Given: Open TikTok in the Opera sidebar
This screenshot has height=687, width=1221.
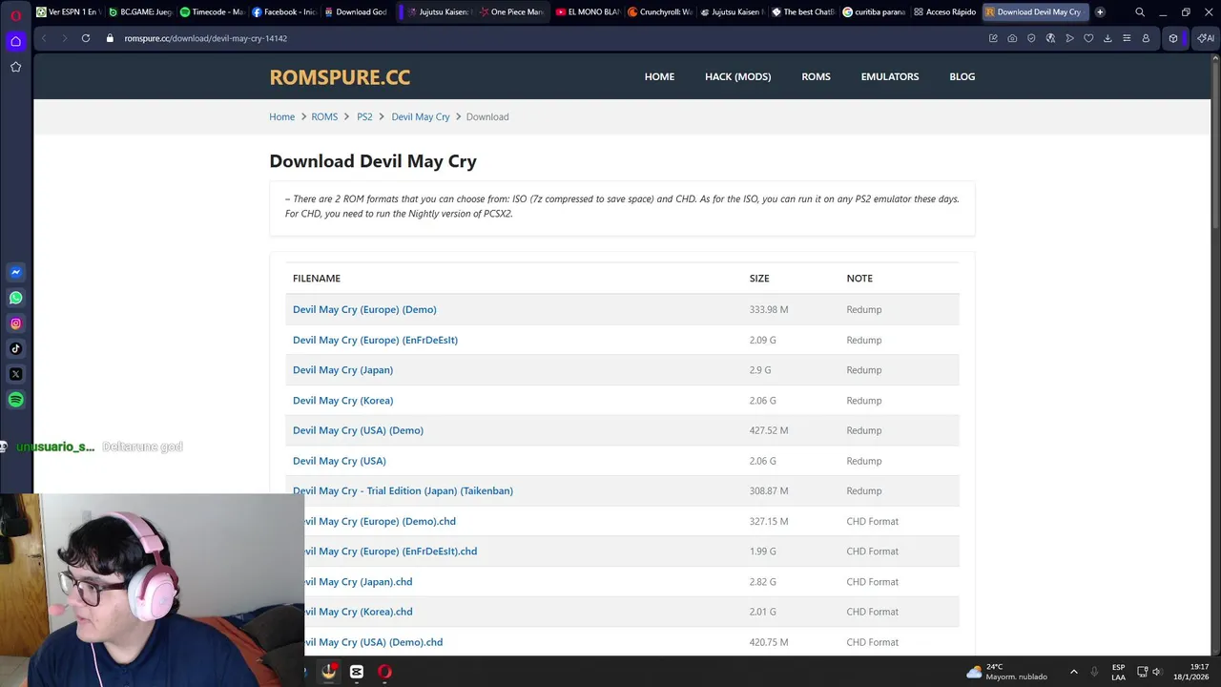Looking at the screenshot, I should pos(15,349).
